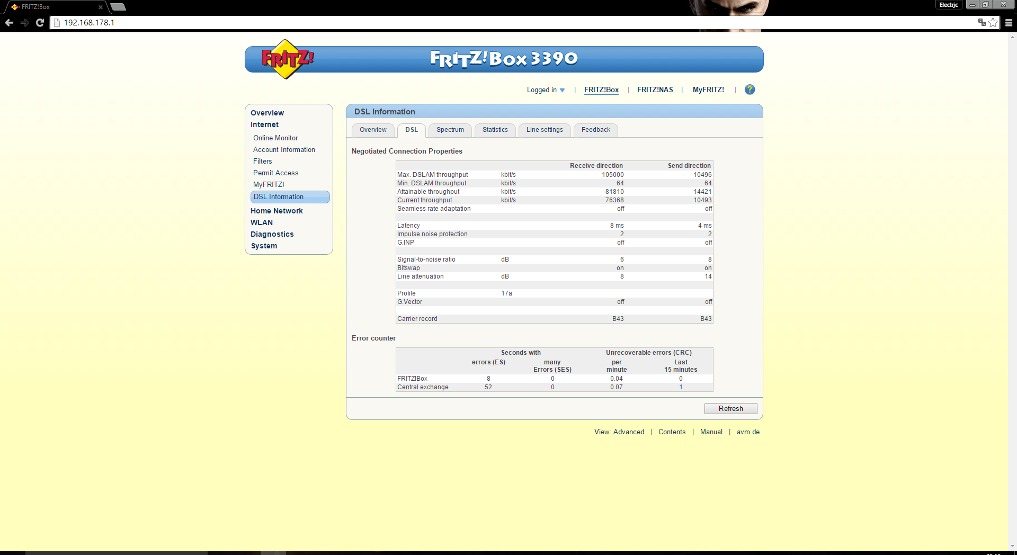
Task: Click the Impulse noise protection label
Action: pyautogui.click(x=432, y=234)
